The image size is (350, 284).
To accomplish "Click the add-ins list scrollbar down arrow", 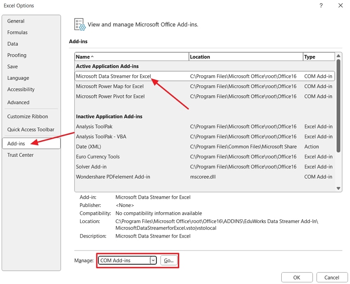I will [x=338, y=188].
